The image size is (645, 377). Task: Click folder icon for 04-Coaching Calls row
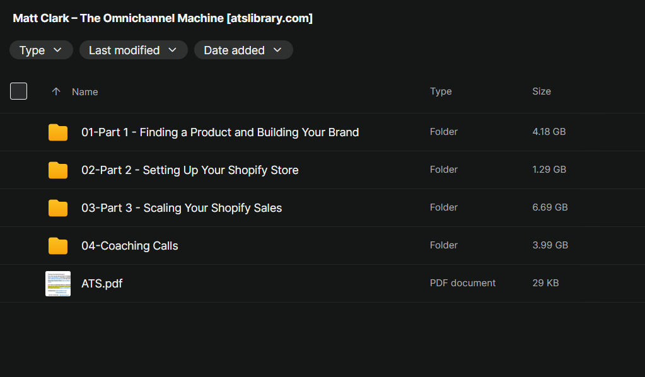(58, 246)
